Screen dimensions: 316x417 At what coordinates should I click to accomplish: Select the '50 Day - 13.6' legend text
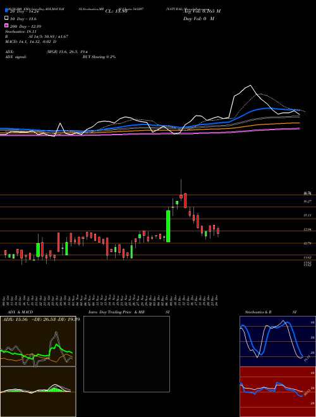(23, 19)
